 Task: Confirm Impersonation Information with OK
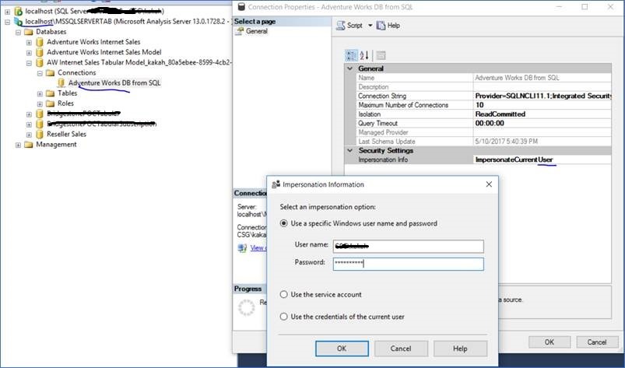click(342, 349)
